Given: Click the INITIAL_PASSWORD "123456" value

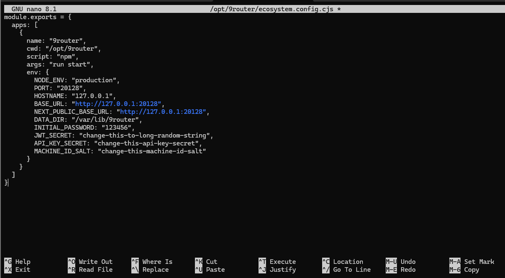Looking at the screenshot, I should point(116,128).
